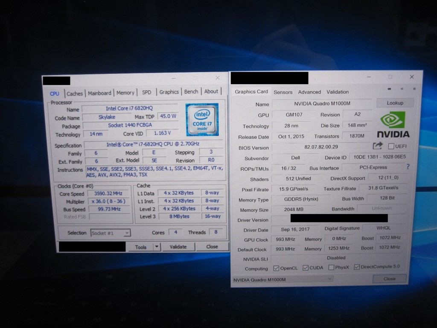This screenshot has width=437, height=328.
Task: Open the Memory tab in CPU-Z
Action: pos(125,93)
